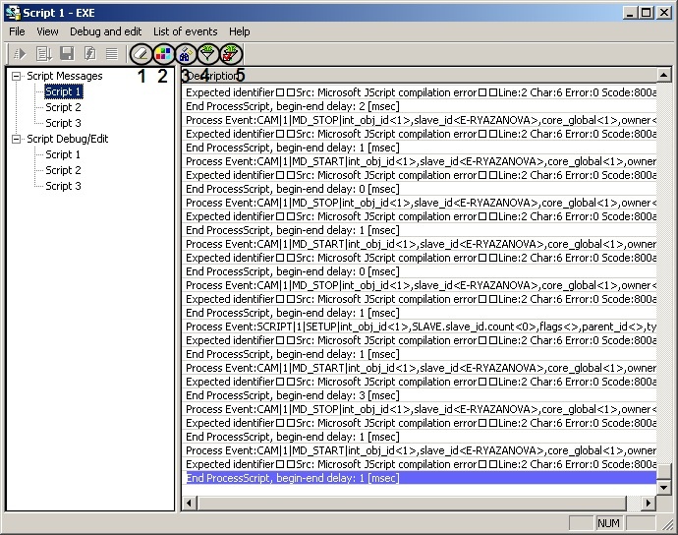Click the grayed-out floppy disk save icon

67,54
